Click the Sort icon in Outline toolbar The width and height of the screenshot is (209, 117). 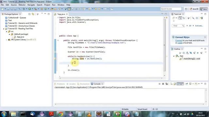187,53
